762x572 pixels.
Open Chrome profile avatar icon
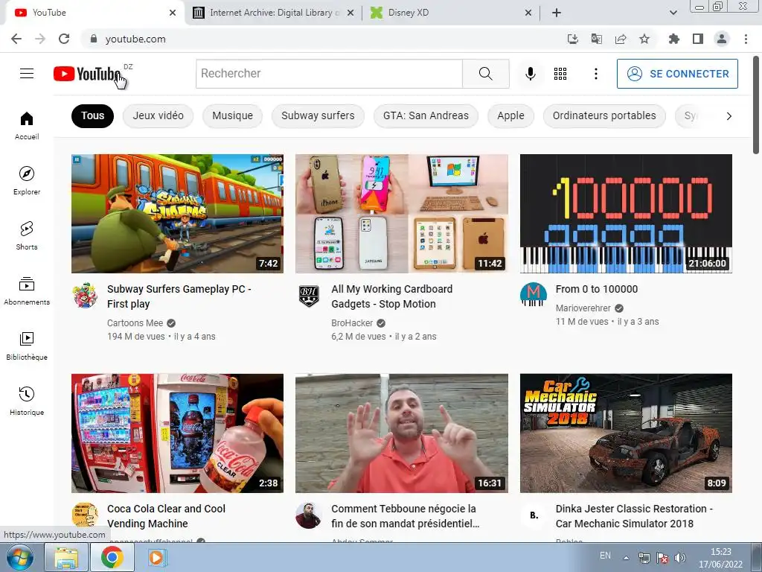tap(722, 39)
